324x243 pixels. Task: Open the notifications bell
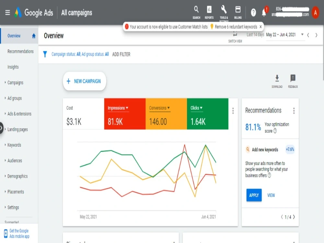(x=264, y=12)
